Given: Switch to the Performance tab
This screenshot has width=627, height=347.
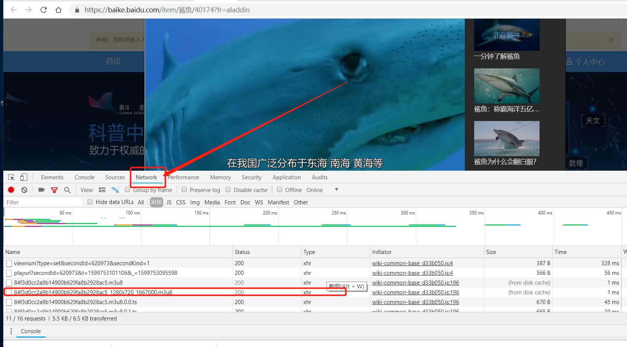Looking at the screenshot, I should (183, 177).
